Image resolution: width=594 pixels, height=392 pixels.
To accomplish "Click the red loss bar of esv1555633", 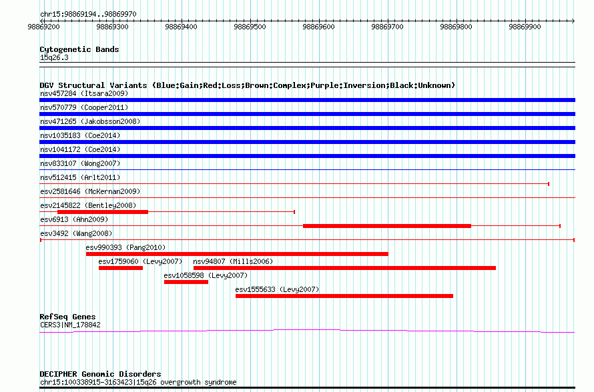I will pyautogui.click(x=344, y=296).
